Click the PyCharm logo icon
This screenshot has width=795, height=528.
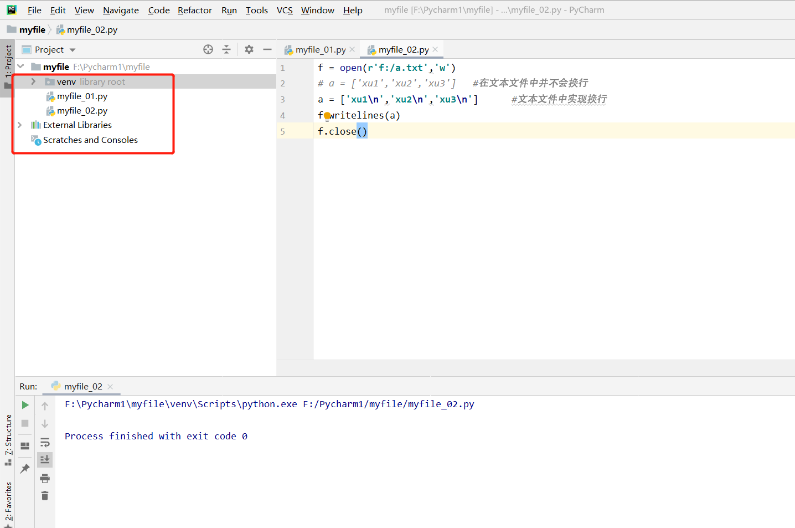point(12,9)
